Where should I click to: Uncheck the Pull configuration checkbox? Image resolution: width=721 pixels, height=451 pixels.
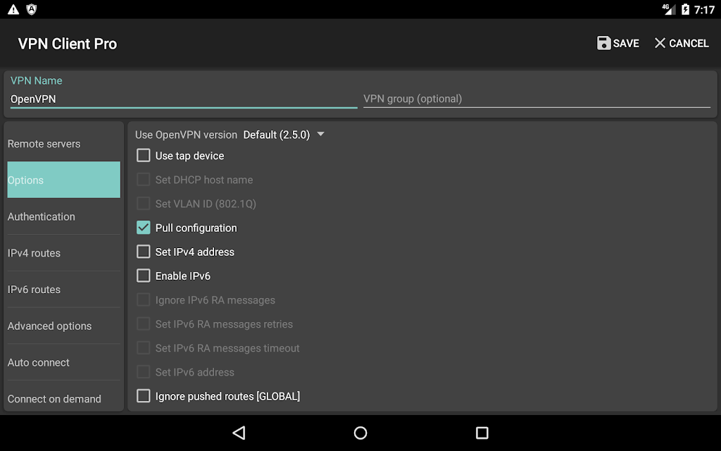click(x=144, y=228)
